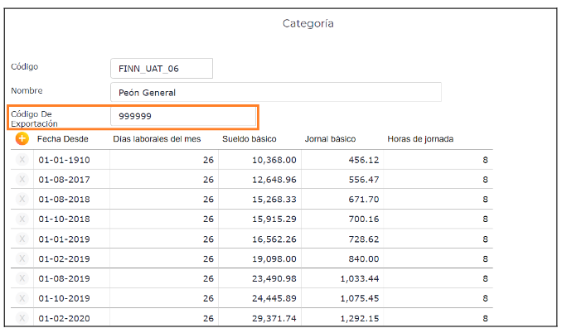Click the Sueldo básico column header

point(250,139)
